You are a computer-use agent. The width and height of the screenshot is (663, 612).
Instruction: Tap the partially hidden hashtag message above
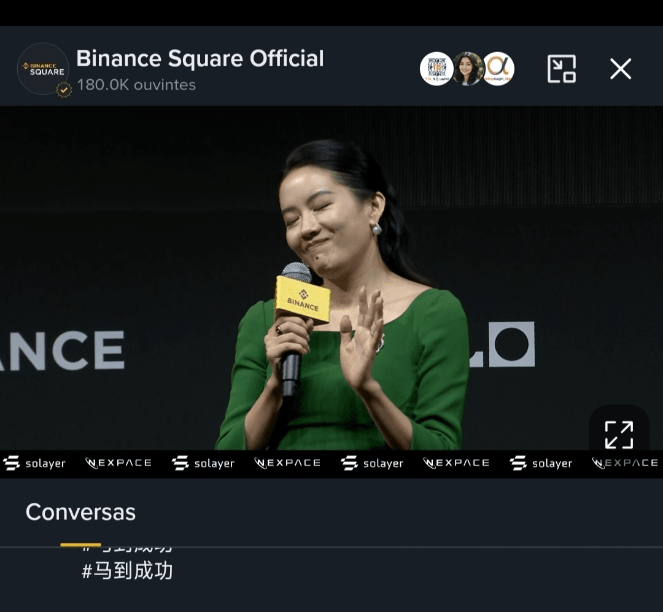click(127, 549)
